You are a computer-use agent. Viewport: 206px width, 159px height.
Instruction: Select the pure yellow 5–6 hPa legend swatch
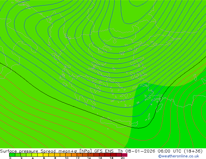40,155
